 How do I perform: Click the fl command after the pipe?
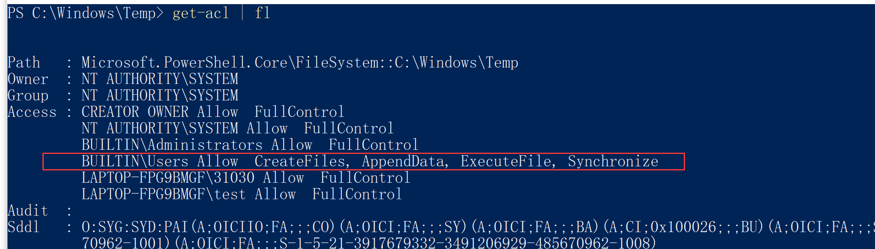(263, 14)
